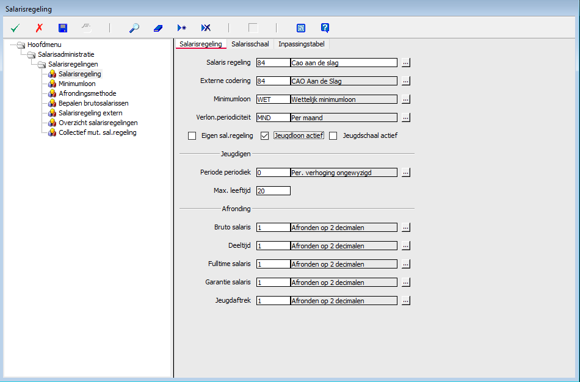Click the empty square toolbar icon

[253, 27]
